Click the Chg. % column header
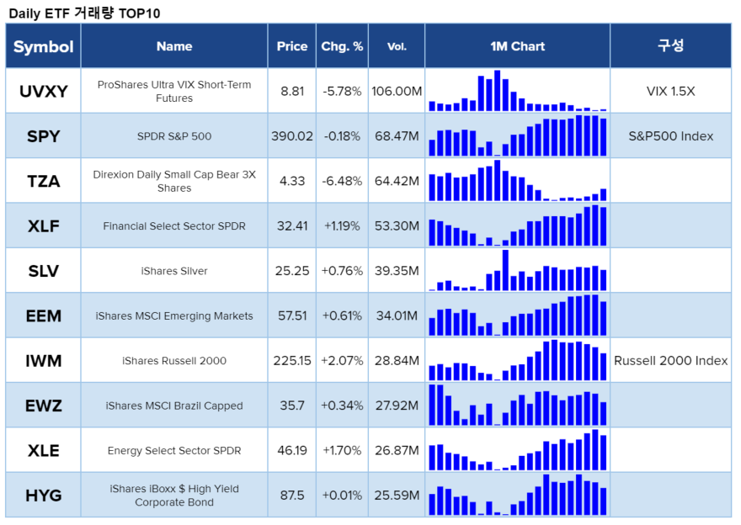This screenshot has height=525, width=741. point(342,46)
